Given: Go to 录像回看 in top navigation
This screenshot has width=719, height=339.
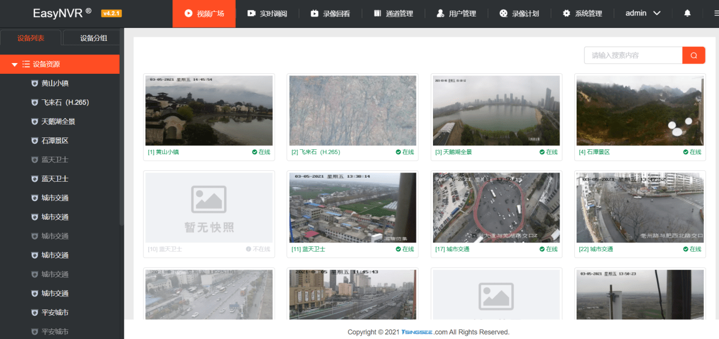Looking at the screenshot, I should [330, 14].
